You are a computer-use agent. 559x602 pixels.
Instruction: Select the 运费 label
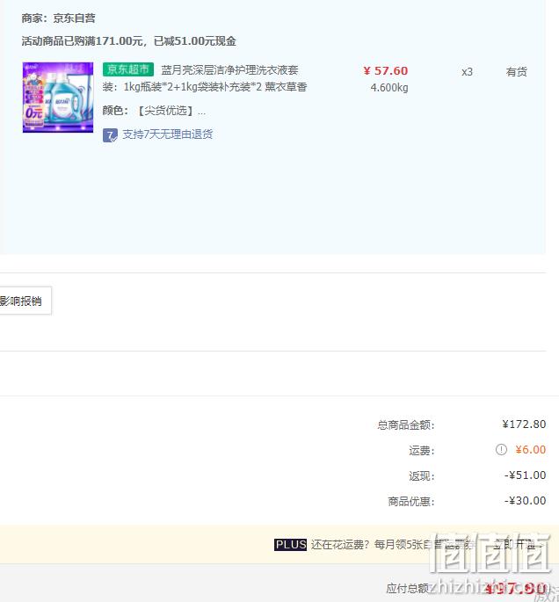422,450
